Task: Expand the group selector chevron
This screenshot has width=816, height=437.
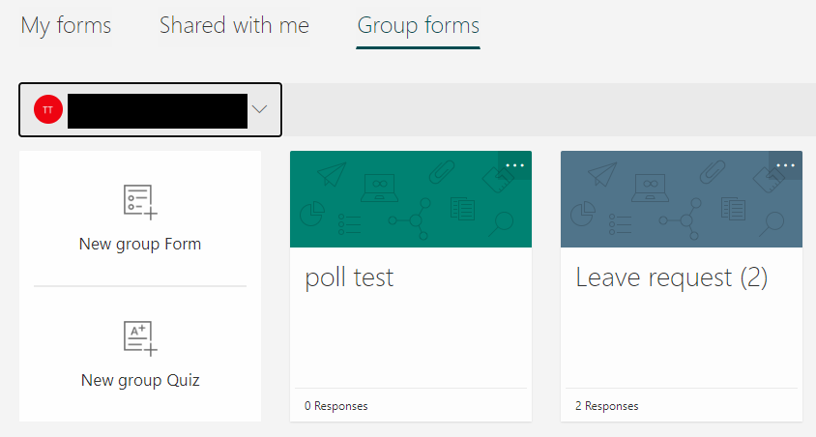Action: (259, 109)
